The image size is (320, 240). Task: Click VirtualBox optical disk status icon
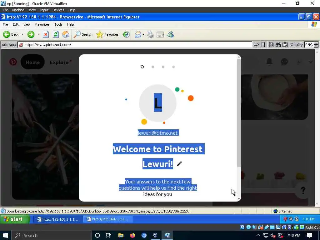248,227
